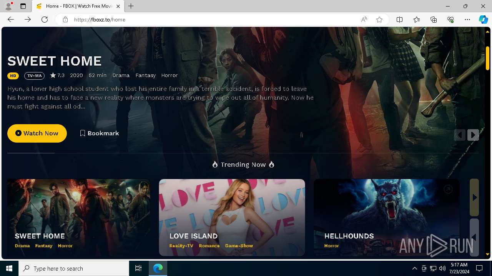Open the Love Island trending card

[232, 217]
